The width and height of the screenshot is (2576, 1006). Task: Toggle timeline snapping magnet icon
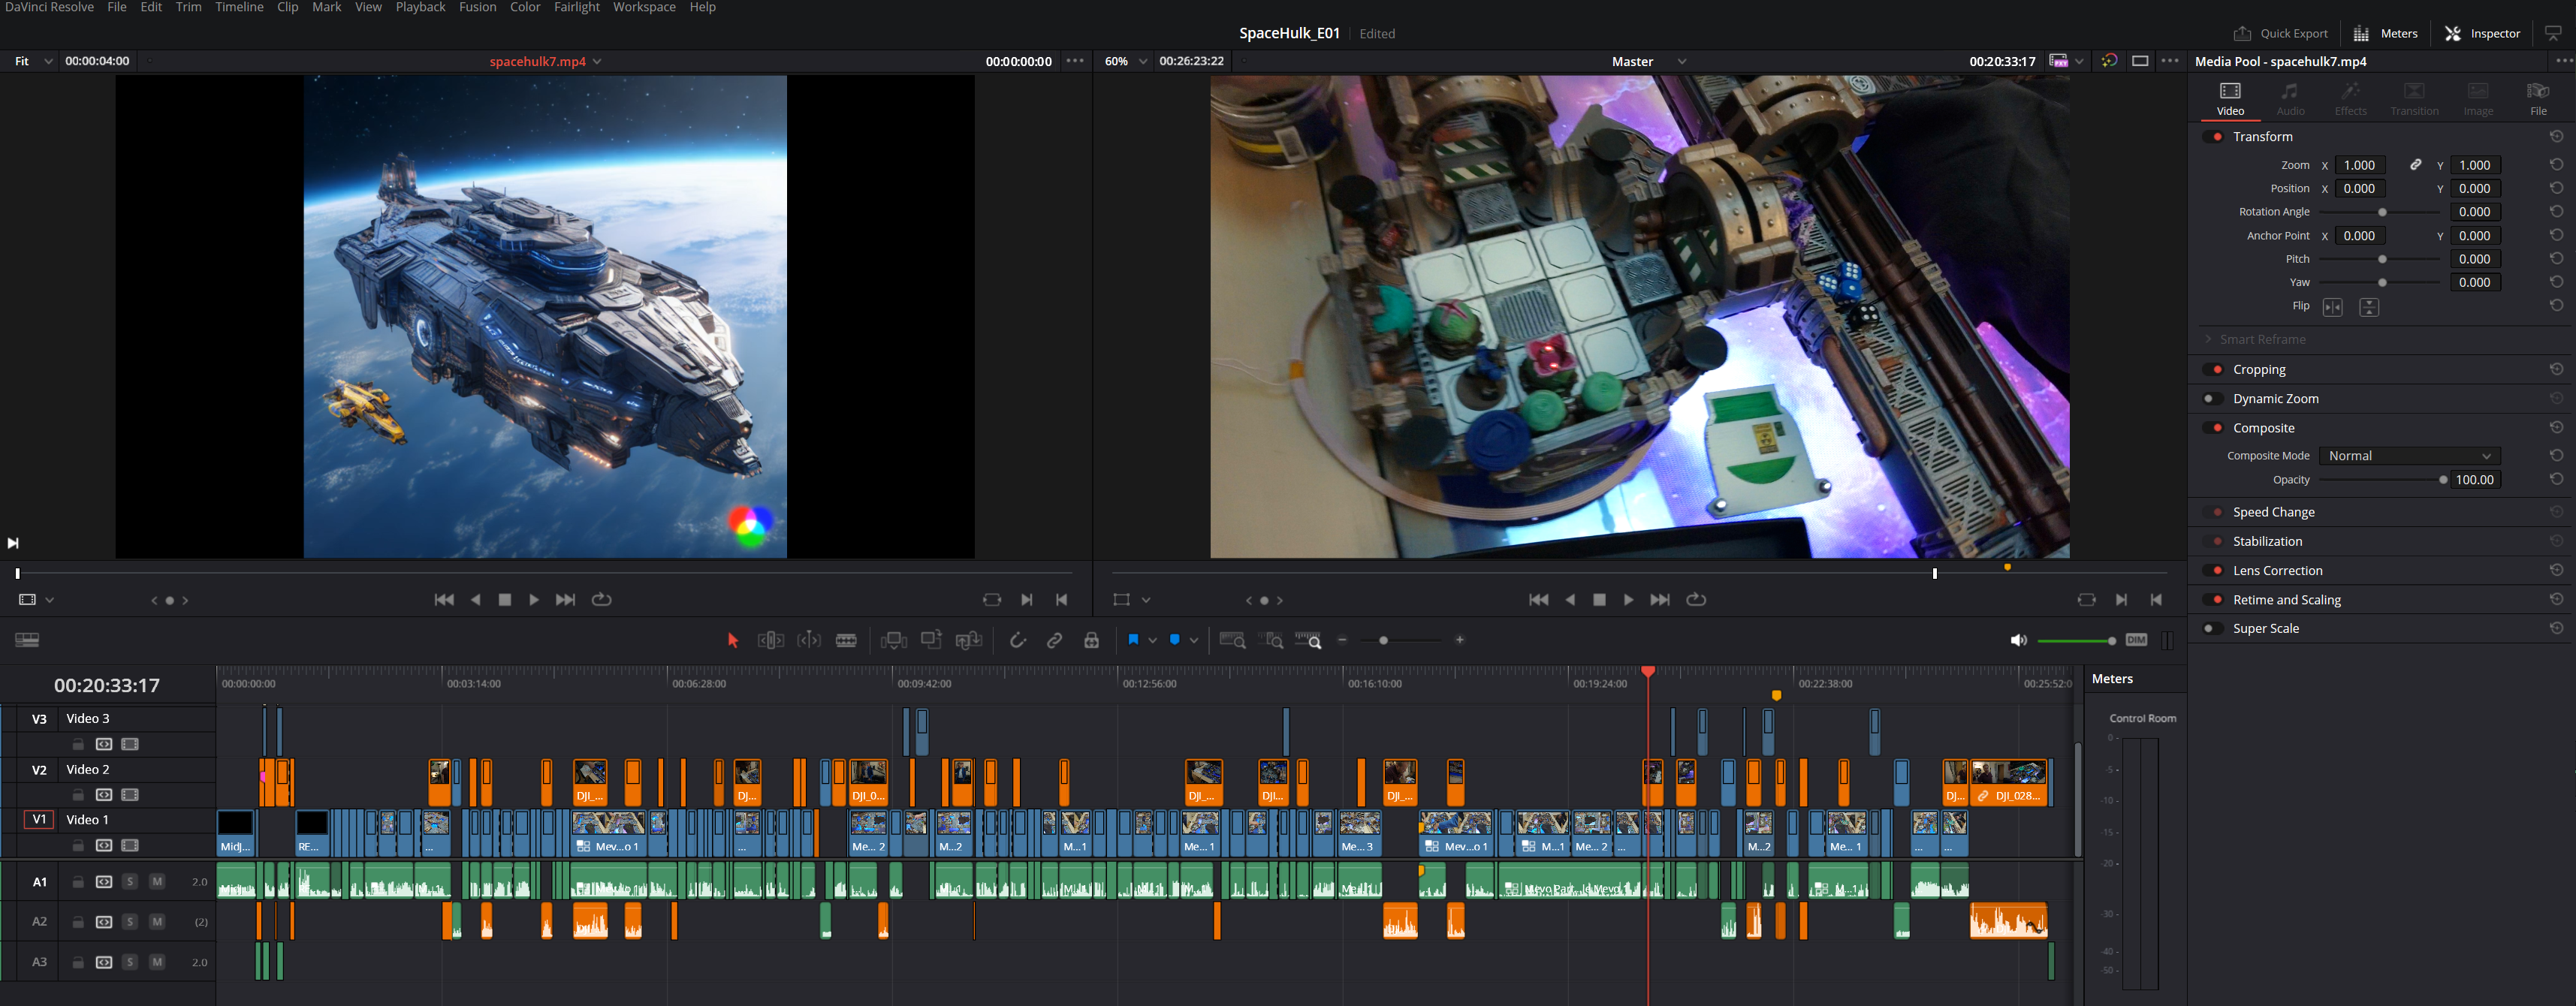(x=1017, y=640)
